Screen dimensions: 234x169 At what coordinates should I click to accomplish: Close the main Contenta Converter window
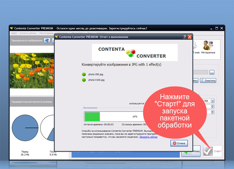click(222, 28)
